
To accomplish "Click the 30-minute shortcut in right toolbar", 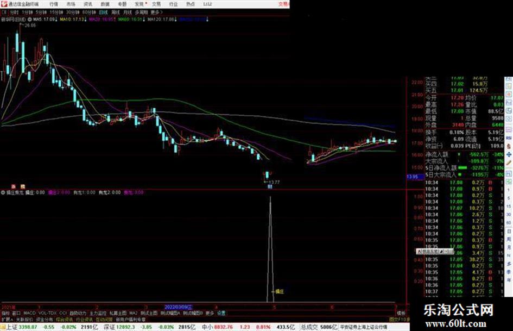I will pyautogui.click(x=509, y=215).
